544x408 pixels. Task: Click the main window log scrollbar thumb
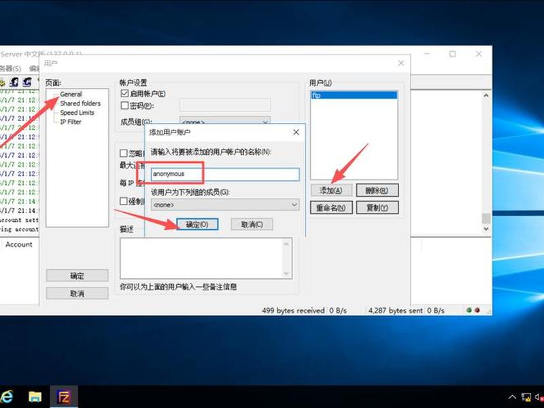click(486, 218)
